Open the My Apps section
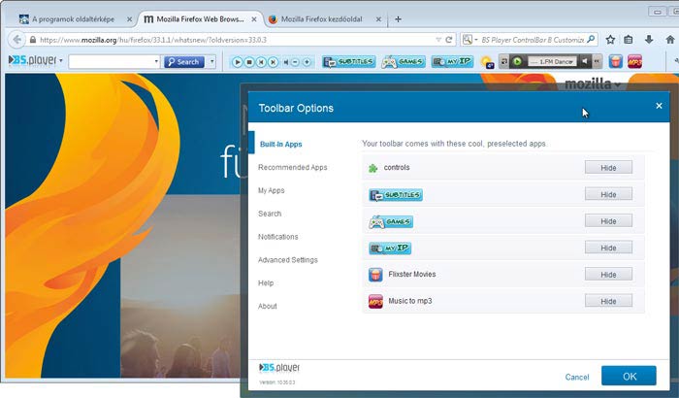The height and width of the screenshot is (398, 679). click(x=271, y=190)
